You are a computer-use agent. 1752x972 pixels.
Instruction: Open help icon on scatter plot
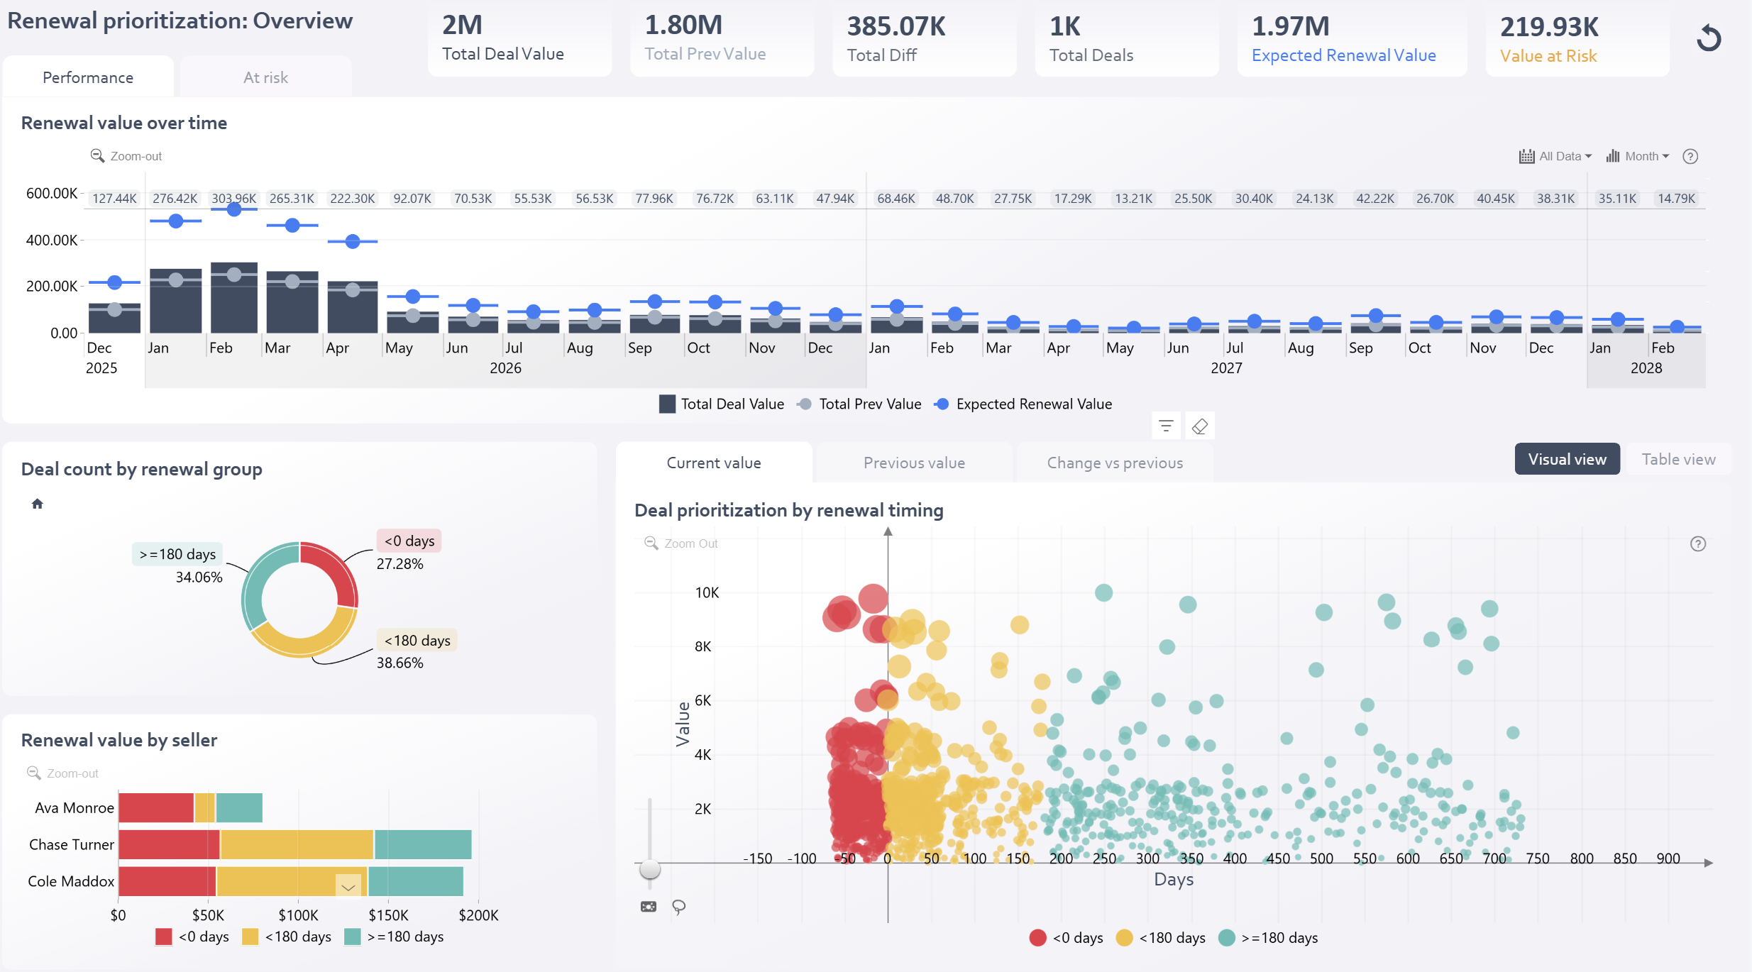1697,544
